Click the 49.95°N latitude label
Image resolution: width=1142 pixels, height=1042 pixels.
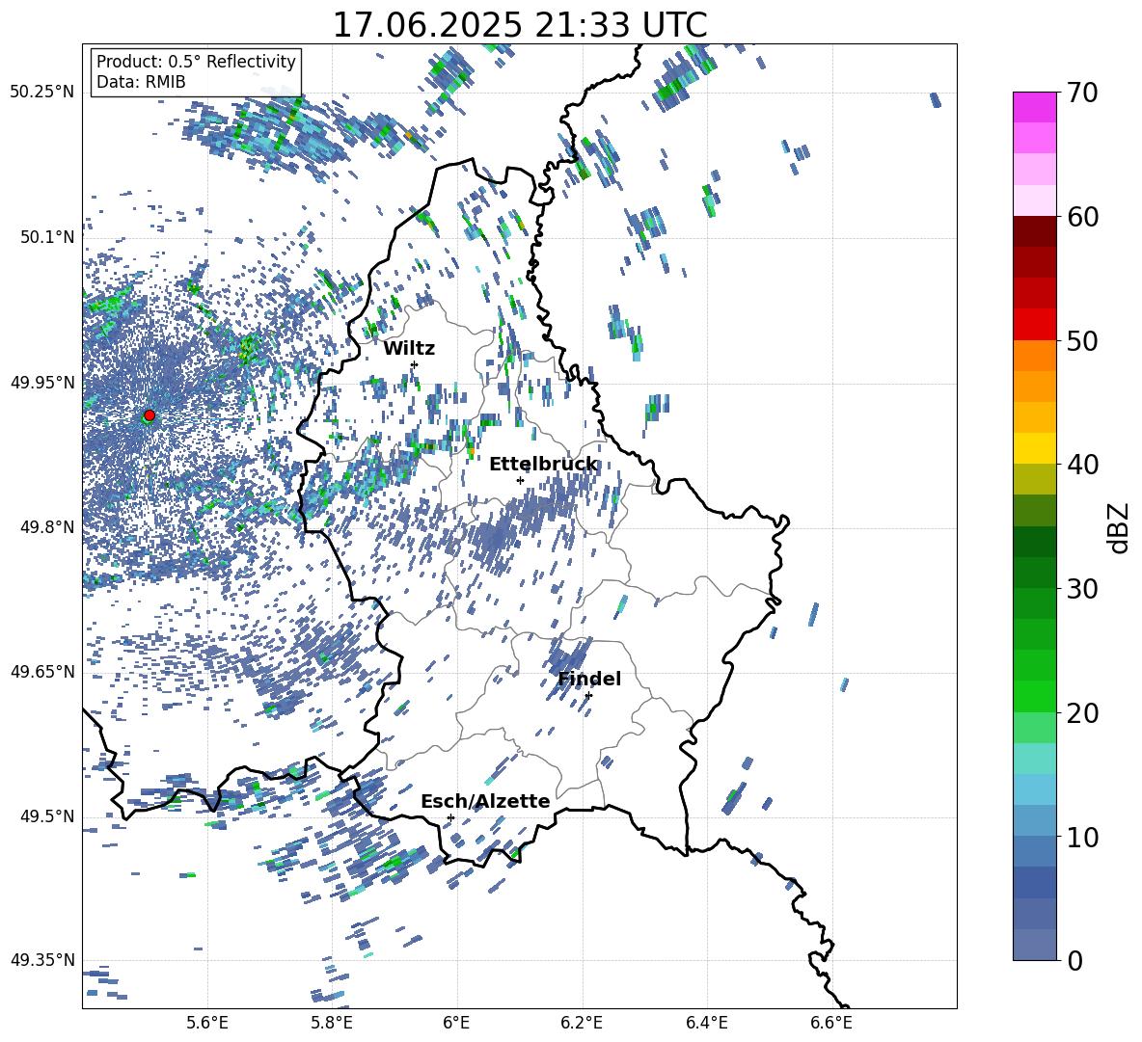point(42,383)
